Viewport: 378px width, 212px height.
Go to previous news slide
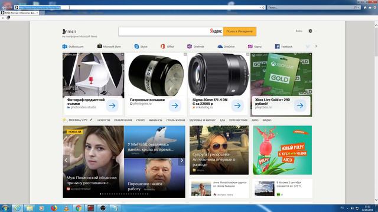[66, 160]
